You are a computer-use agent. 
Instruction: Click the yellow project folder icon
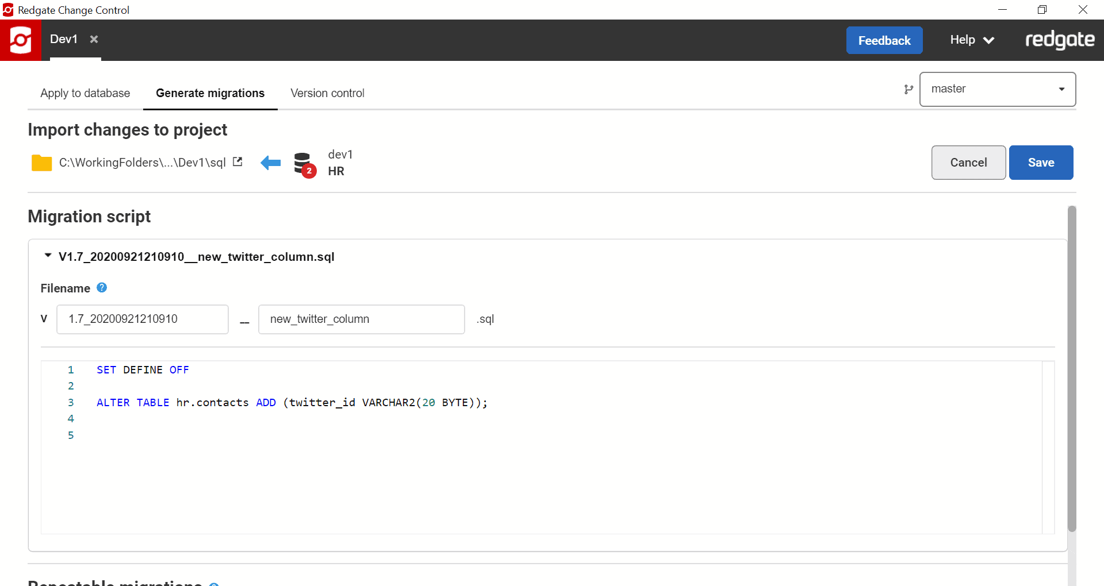click(x=41, y=163)
